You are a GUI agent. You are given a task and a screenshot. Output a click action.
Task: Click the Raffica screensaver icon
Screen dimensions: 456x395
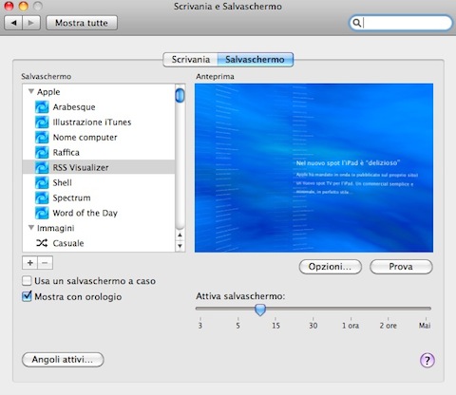click(42, 153)
